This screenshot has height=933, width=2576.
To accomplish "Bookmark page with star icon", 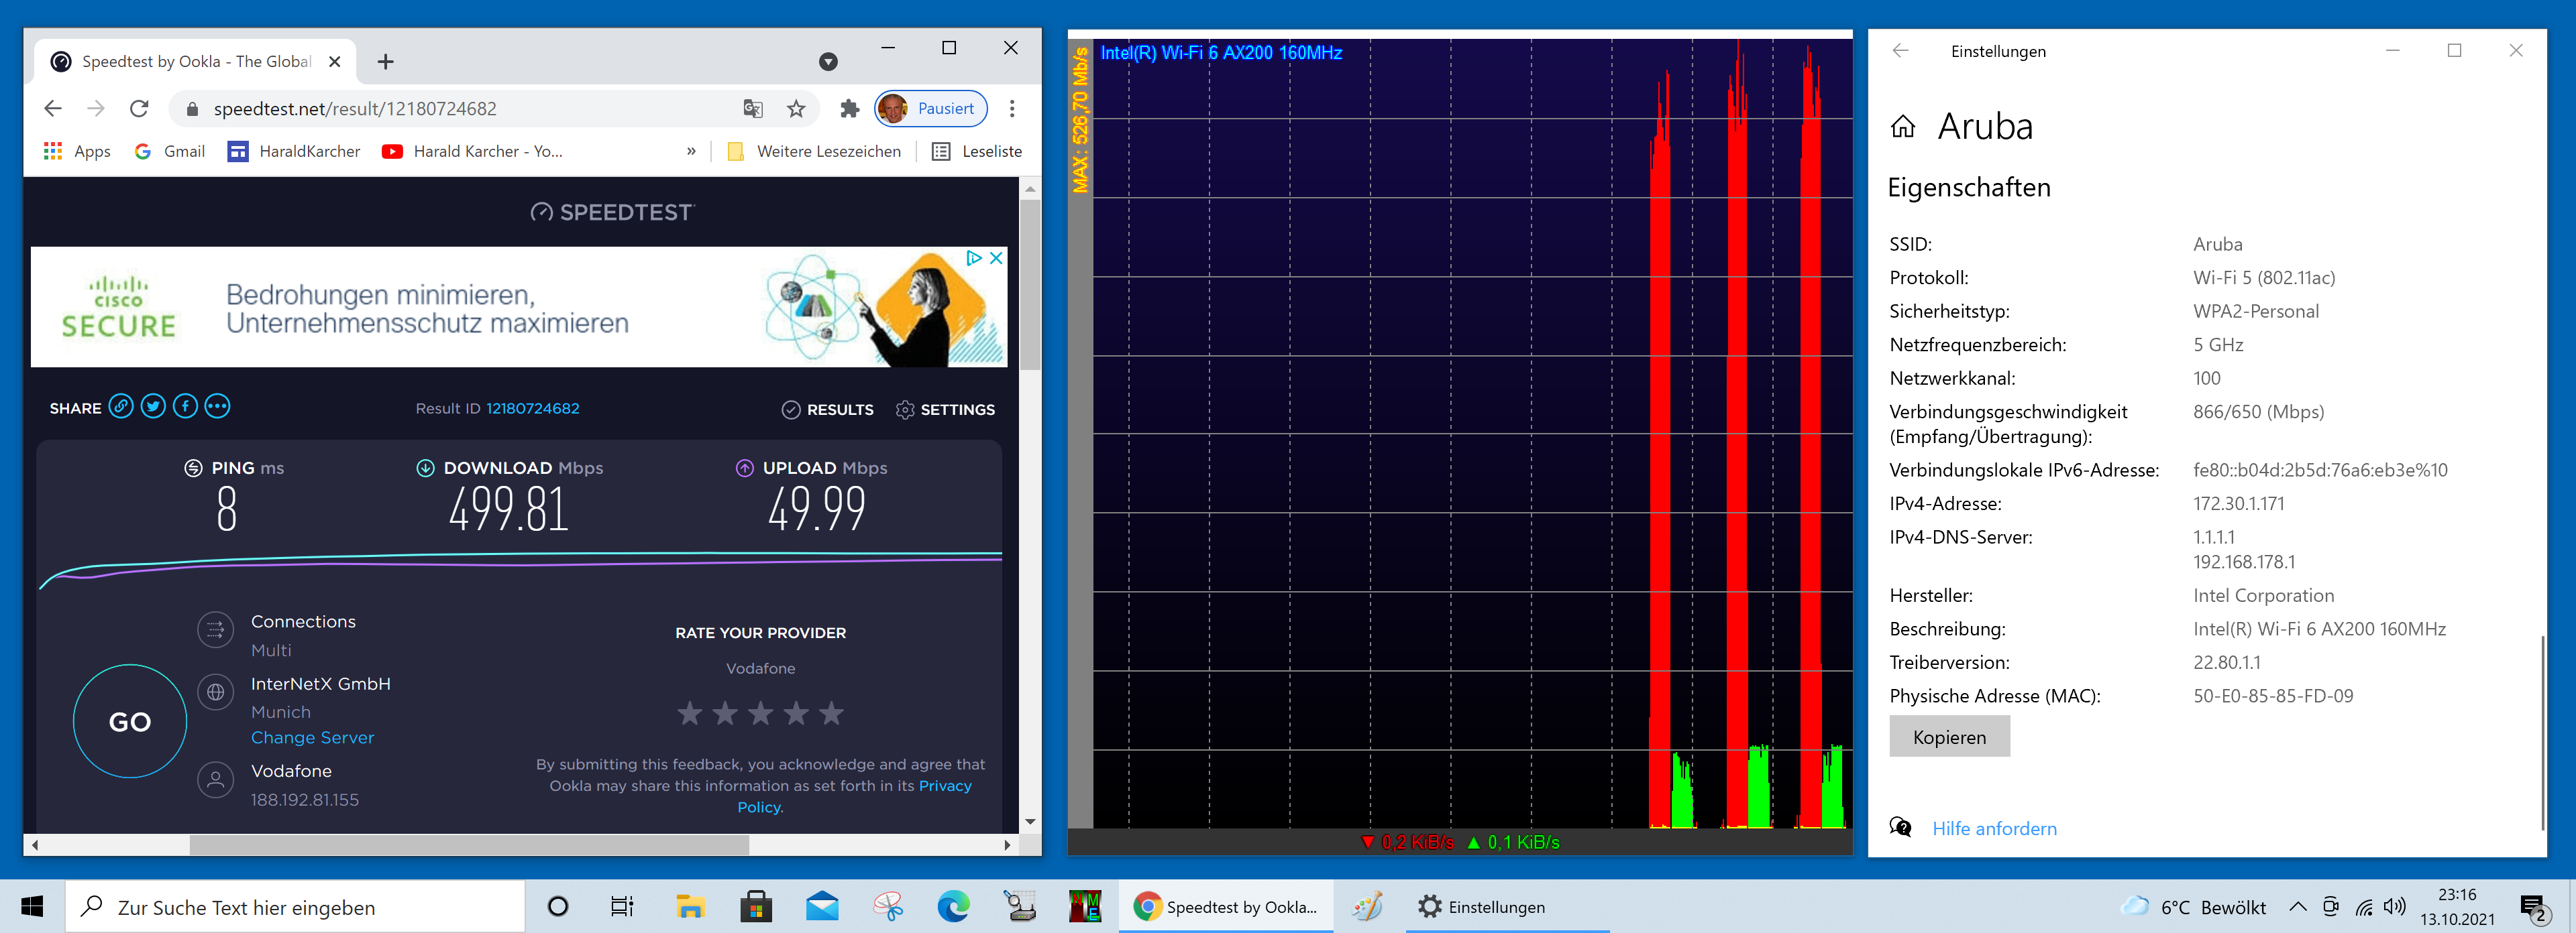I will pyautogui.click(x=796, y=109).
